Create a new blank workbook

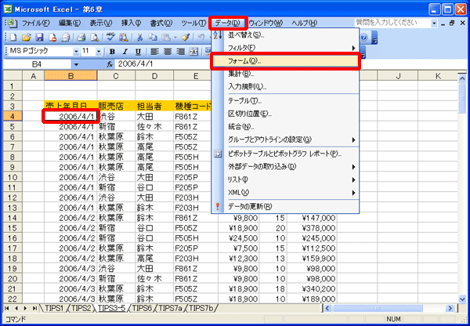pyautogui.click(x=13, y=37)
